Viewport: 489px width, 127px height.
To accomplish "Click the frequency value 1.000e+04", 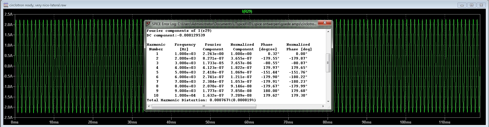I will (x=185, y=95).
